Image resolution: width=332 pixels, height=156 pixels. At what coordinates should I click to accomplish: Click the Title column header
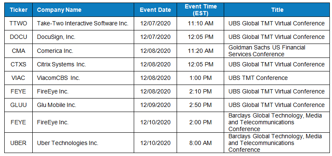(277, 10)
